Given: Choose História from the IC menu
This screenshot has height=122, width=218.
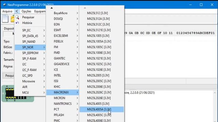Looking at the screenshot, I should click(x=30, y=23).
